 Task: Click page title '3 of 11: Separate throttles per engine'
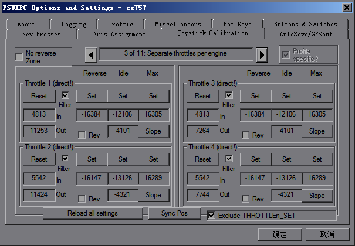click(176, 54)
